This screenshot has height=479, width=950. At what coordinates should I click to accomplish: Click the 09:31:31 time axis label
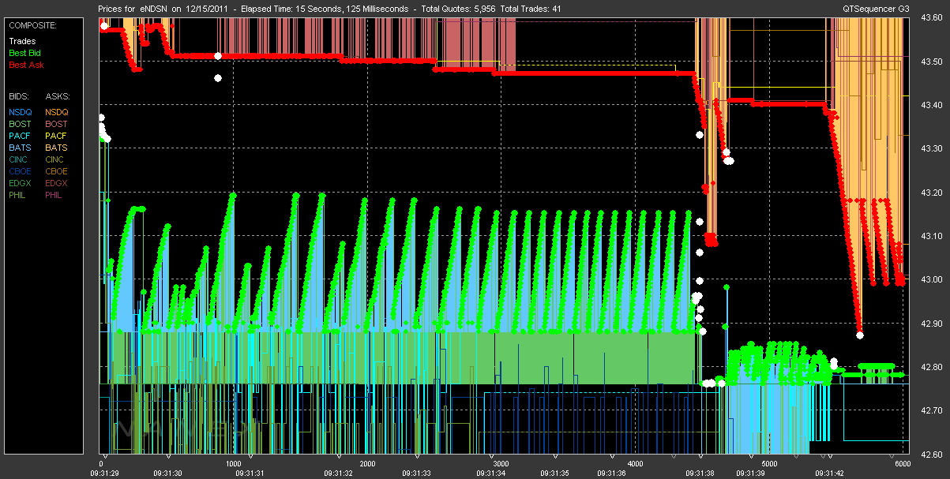coord(250,473)
